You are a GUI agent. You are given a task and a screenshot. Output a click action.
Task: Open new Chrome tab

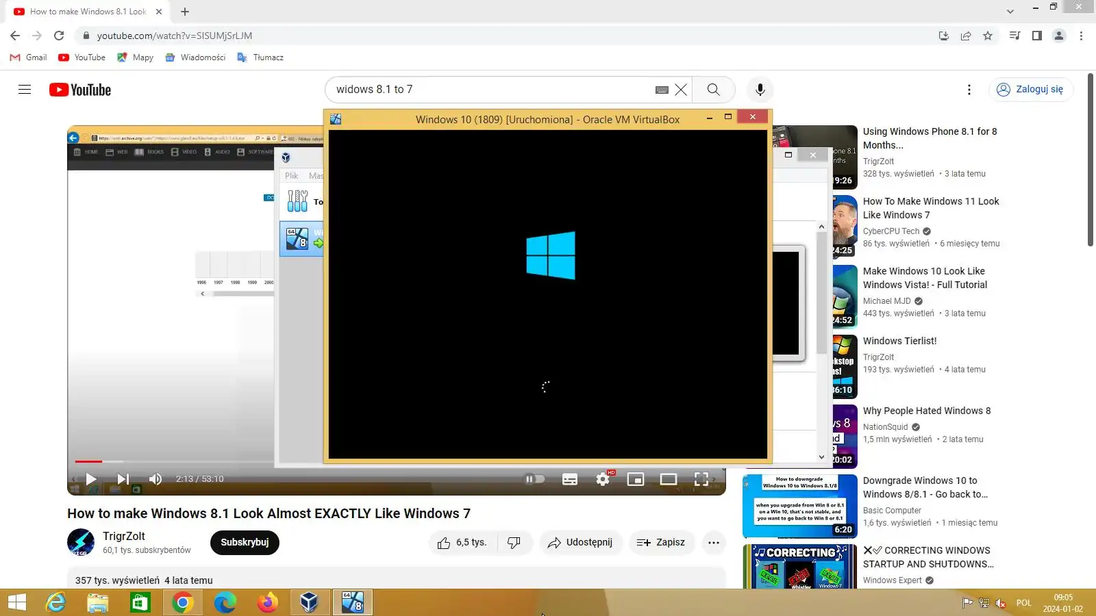click(x=185, y=12)
